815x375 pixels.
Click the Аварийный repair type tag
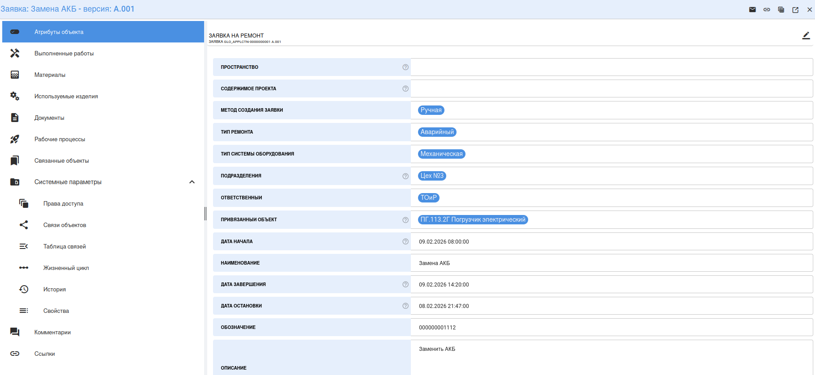(437, 132)
